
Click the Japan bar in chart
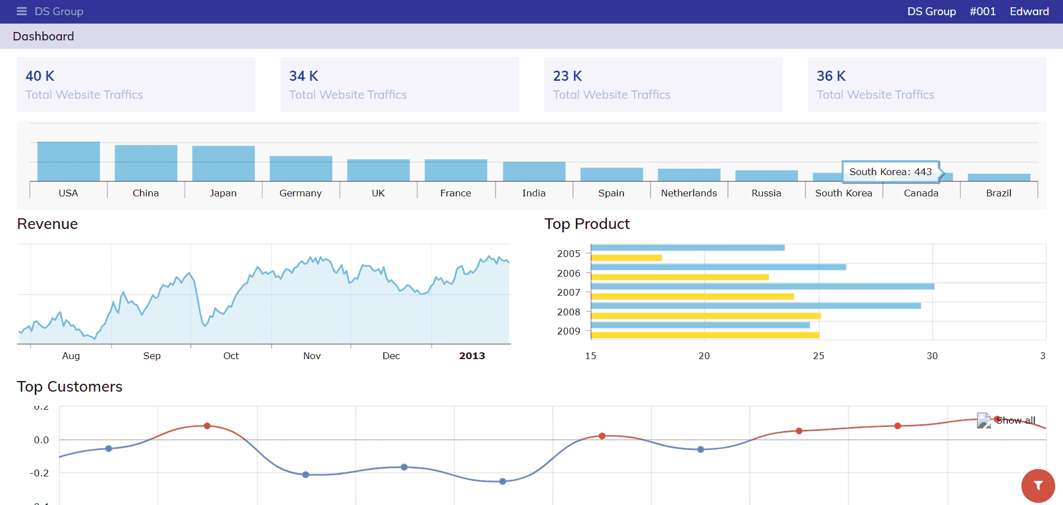click(x=223, y=164)
